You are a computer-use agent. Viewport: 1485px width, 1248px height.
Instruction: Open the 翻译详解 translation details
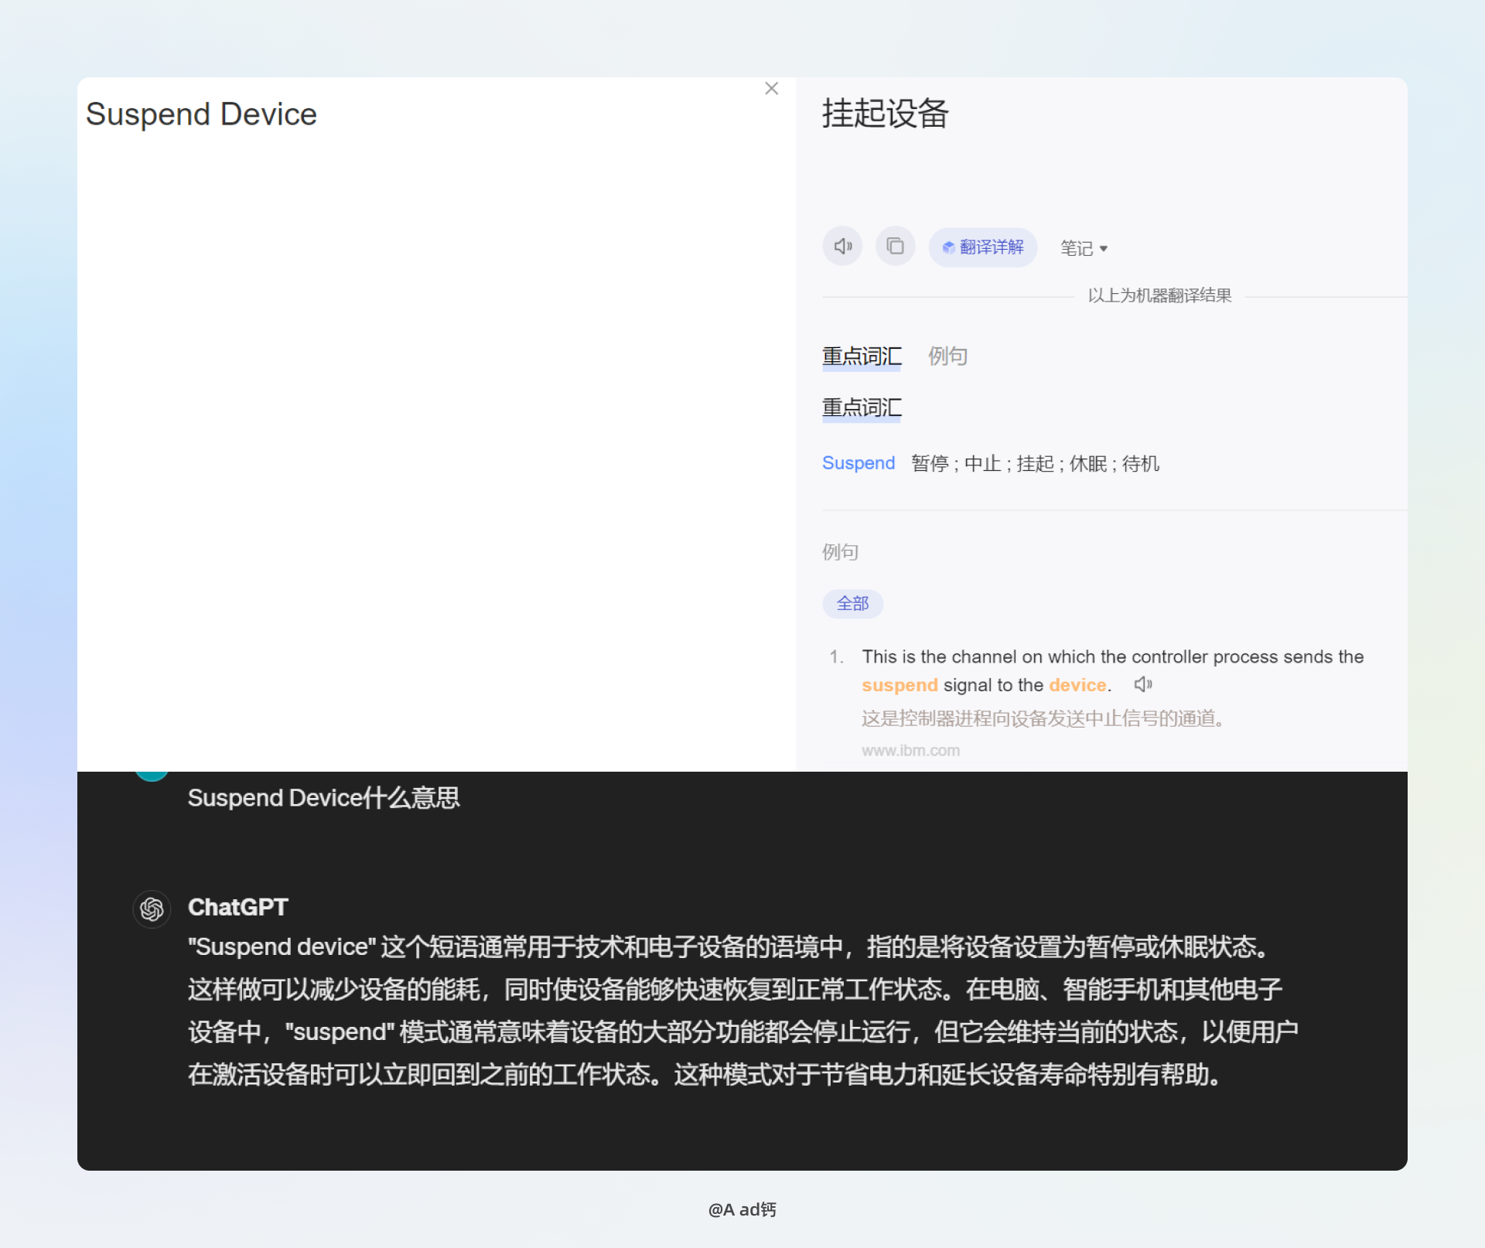click(x=982, y=247)
